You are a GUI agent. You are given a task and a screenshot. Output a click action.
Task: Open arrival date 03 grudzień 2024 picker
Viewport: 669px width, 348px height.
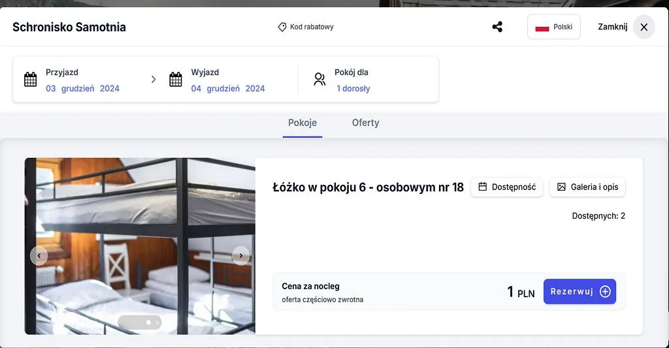[82, 89]
